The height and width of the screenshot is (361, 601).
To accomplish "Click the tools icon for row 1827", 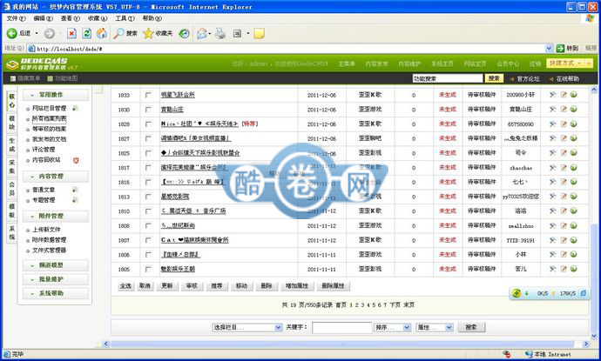I will click(552, 138).
